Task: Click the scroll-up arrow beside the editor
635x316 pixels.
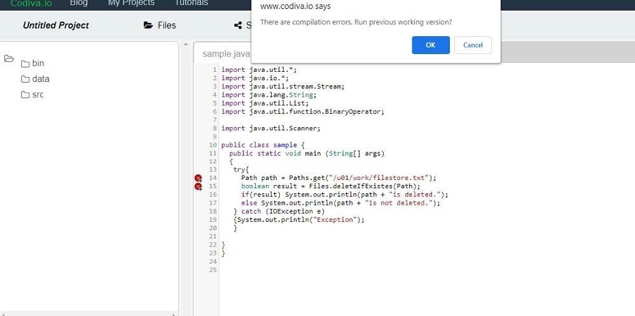Action: coord(186,46)
